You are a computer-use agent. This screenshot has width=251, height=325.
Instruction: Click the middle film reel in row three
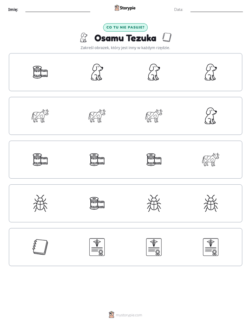click(x=97, y=160)
